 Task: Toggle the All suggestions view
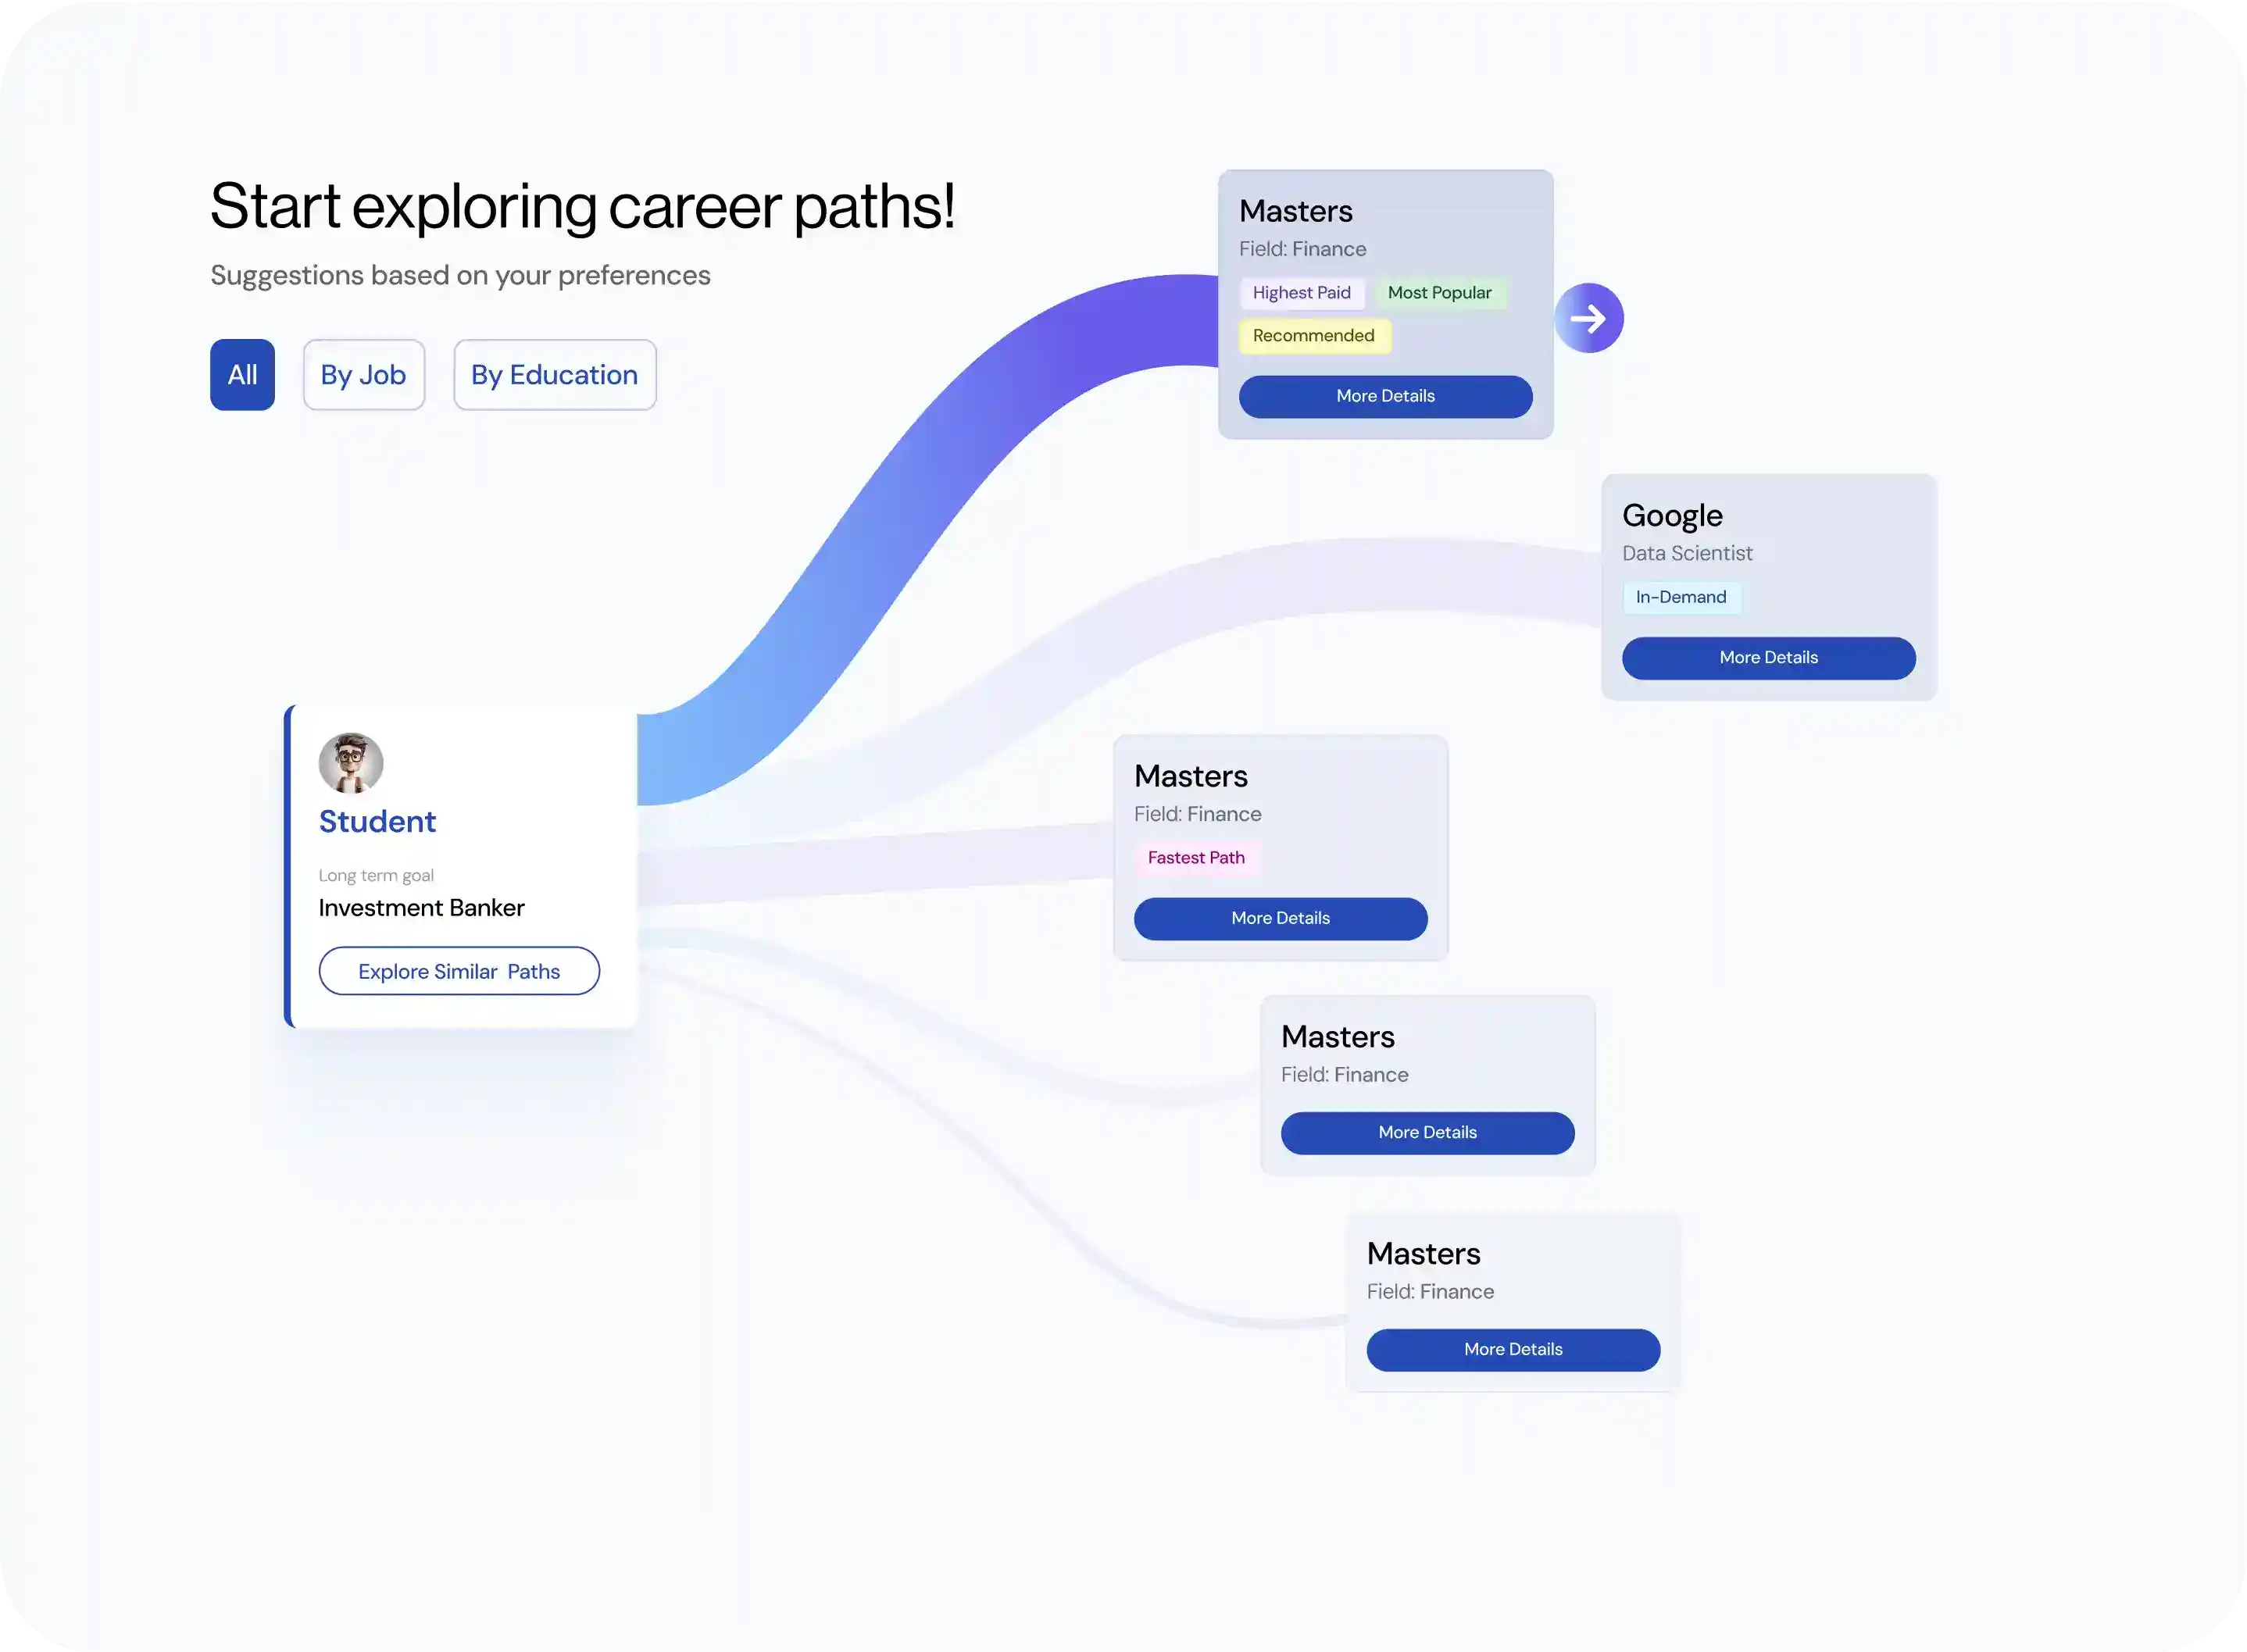point(241,374)
